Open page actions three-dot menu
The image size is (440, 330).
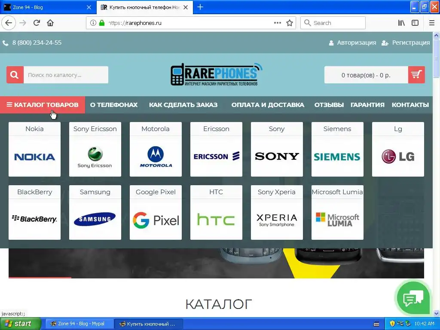tap(278, 23)
